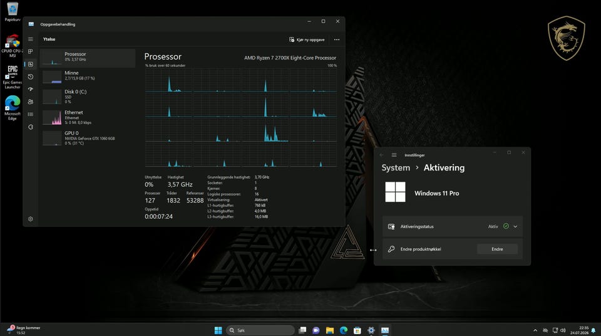Open Task View from the taskbar
Image resolution: width=601 pixels, height=336 pixels.
click(x=302, y=330)
